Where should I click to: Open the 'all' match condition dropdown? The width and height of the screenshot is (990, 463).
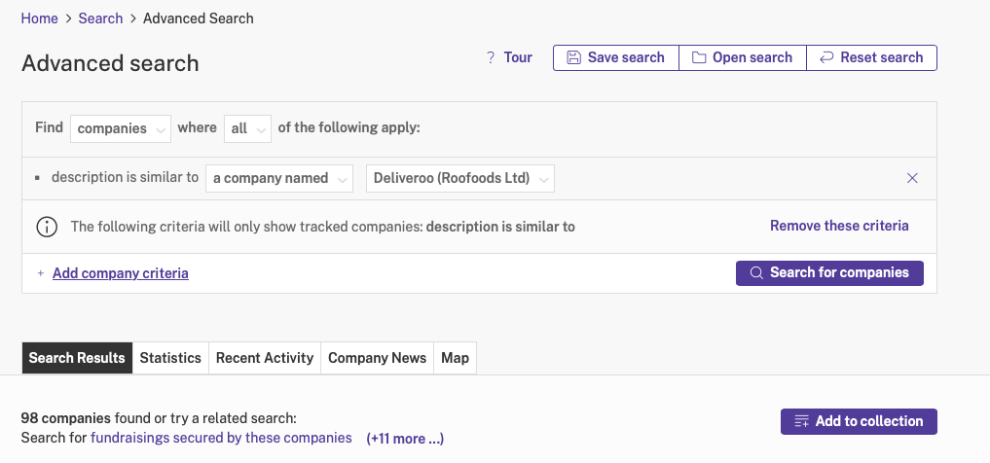(x=247, y=128)
